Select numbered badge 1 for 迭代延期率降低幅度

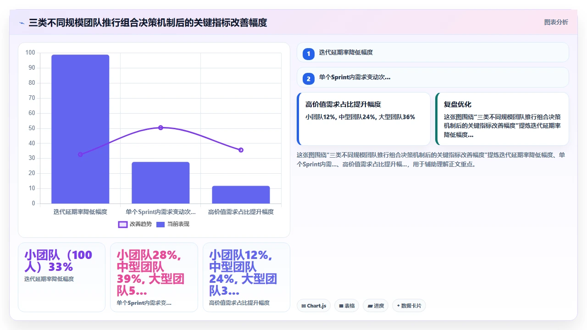pyautogui.click(x=309, y=54)
